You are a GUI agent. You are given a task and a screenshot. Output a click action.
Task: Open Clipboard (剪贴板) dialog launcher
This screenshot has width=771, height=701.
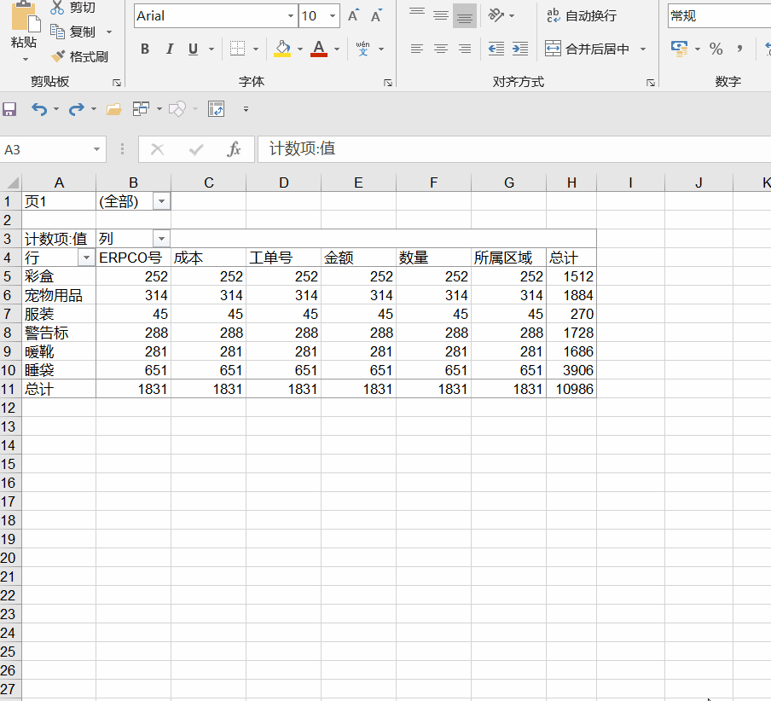pyautogui.click(x=117, y=83)
